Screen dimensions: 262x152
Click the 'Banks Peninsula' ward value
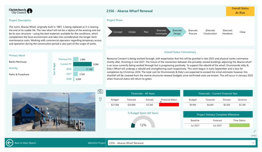(x=18, y=62)
